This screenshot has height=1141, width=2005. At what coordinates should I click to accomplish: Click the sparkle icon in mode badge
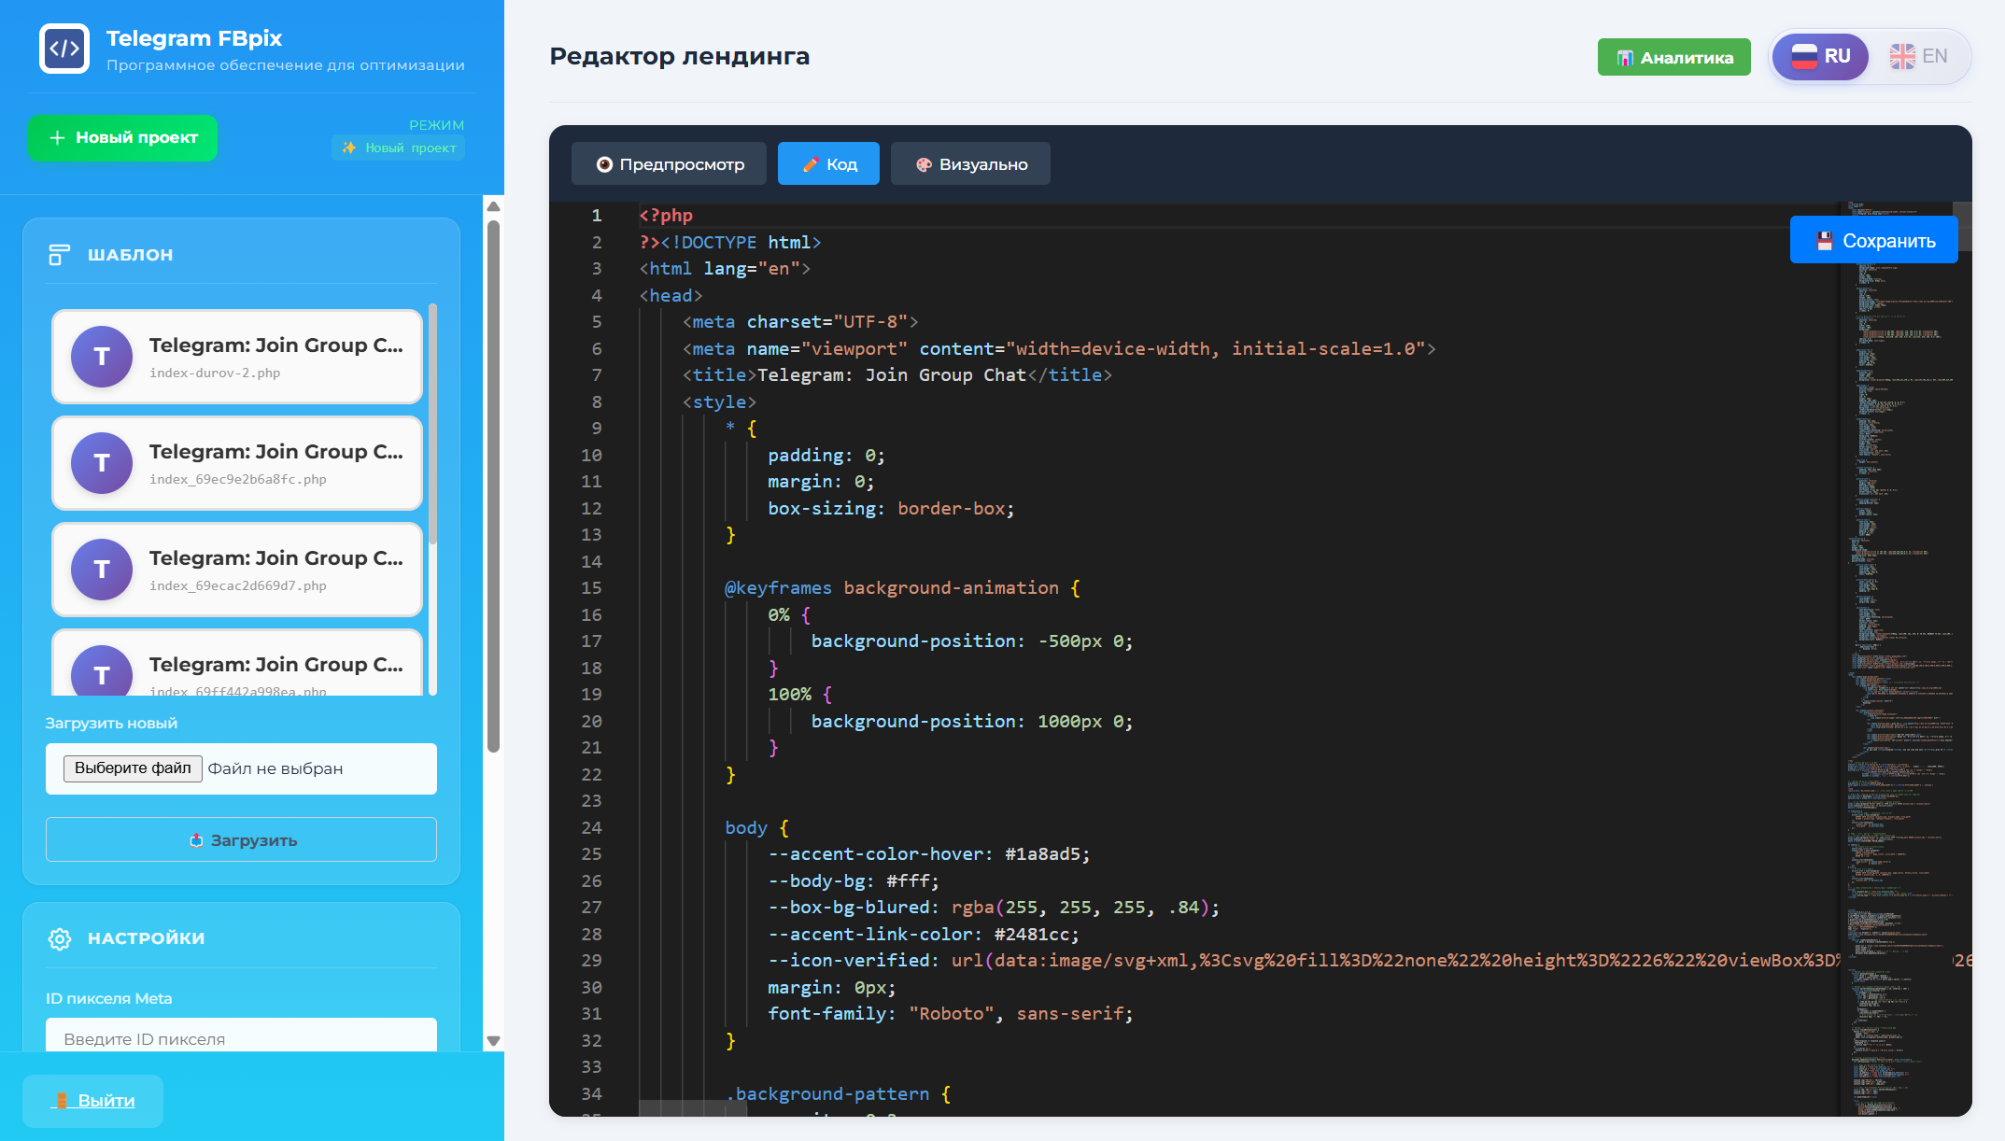349,148
